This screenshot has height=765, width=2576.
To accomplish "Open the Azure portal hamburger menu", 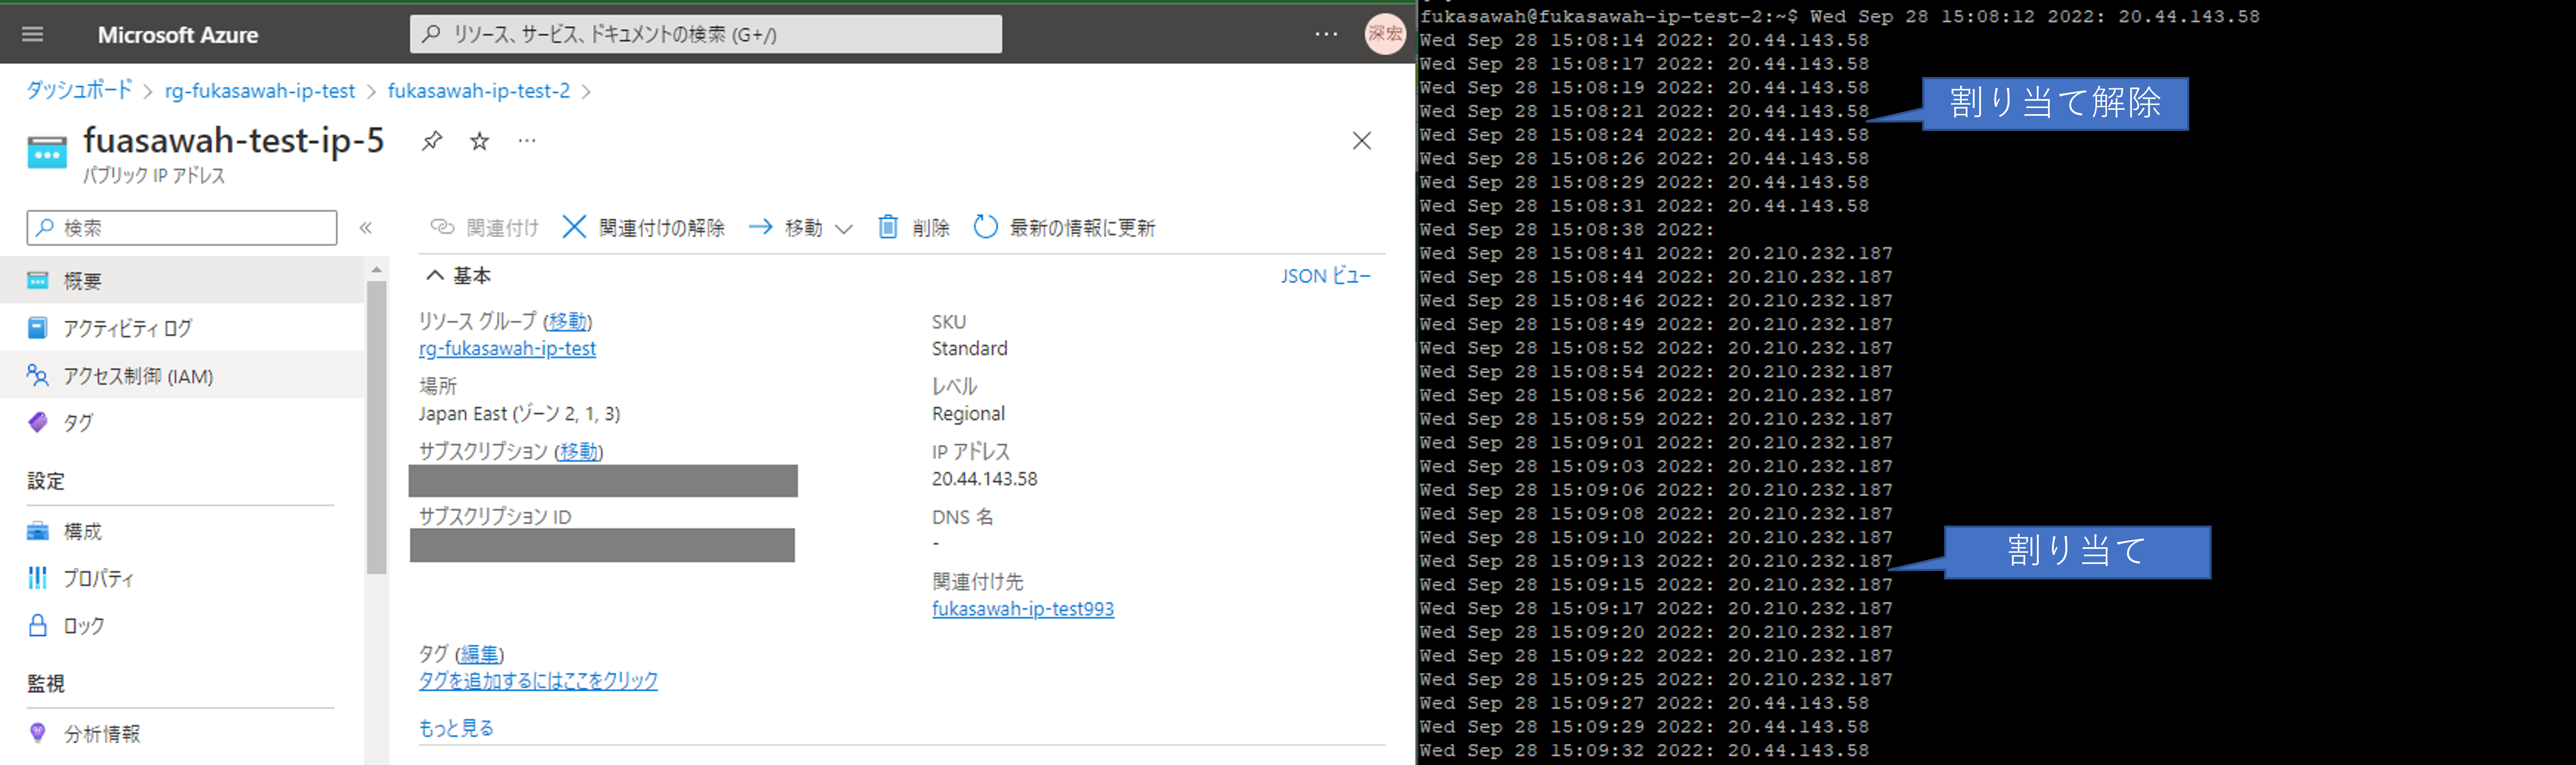I will point(33,33).
